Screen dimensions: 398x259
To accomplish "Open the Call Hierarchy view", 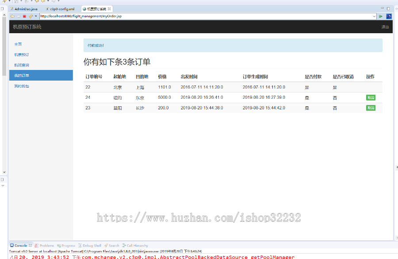I will click(135, 245).
